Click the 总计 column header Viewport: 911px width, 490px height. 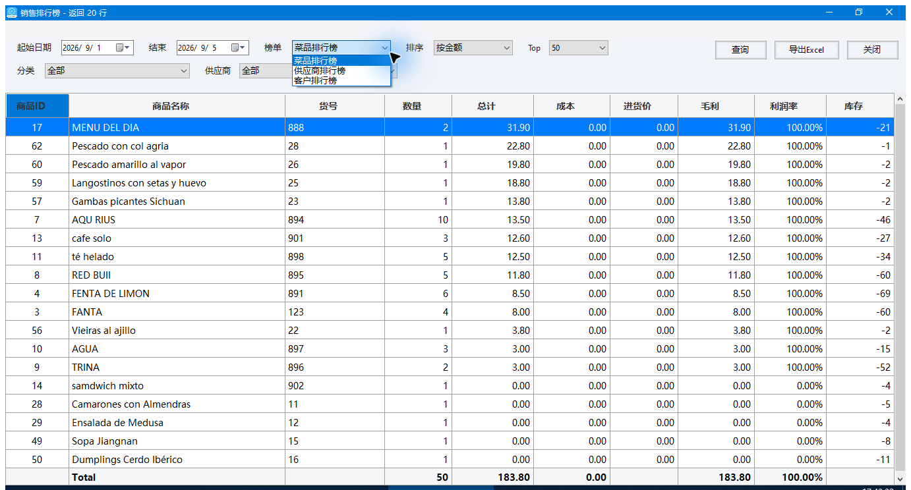point(492,106)
